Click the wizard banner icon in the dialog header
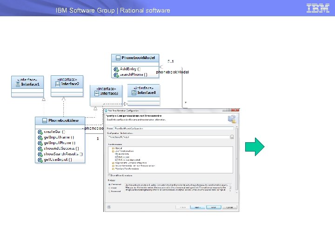 click(232, 119)
